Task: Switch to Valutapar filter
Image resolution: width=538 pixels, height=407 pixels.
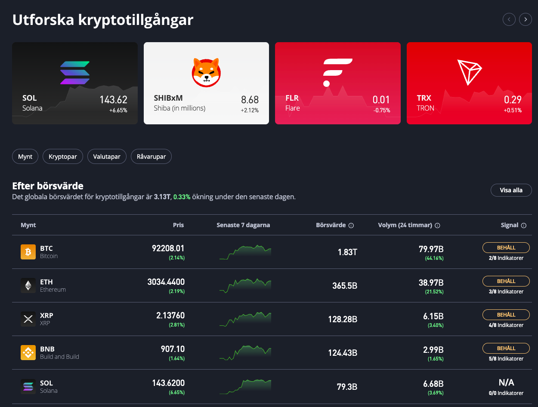Action: click(107, 157)
